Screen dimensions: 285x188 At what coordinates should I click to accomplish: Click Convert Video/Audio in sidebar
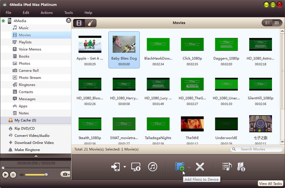point(32,136)
